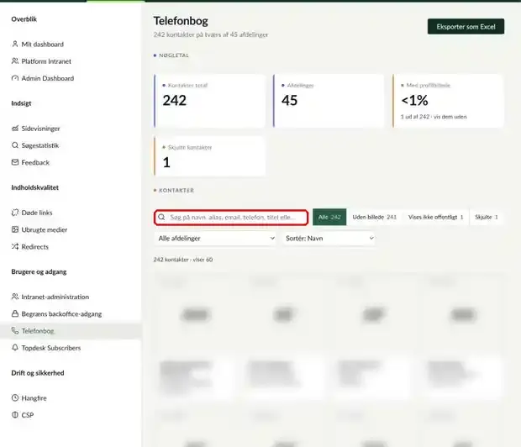This screenshot has height=447, width=521.
Task: Open Hangfire page
Action: click(x=34, y=397)
